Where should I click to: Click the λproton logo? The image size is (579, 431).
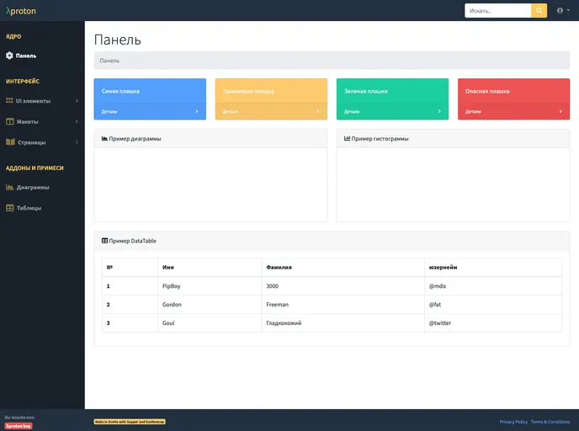pos(21,11)
